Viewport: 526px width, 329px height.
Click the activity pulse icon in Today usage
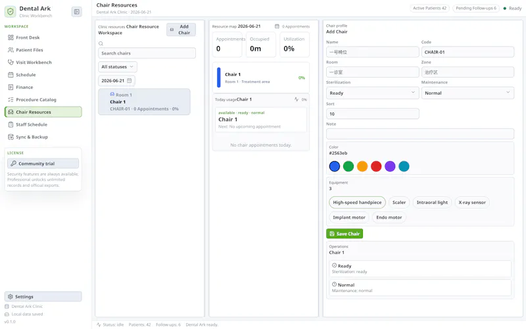pyautogui.click(x=297, y=99)
